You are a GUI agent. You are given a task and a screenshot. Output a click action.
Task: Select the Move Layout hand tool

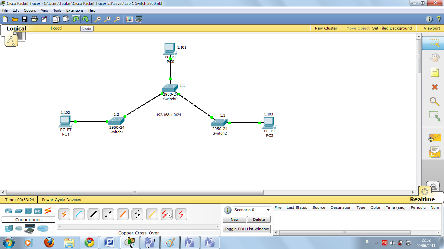tap(435, 58)
